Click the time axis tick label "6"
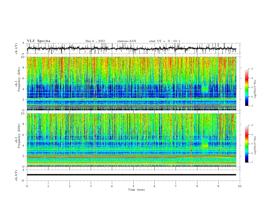Viewport: 270px width, 209px height. click(x=154, y=186)
